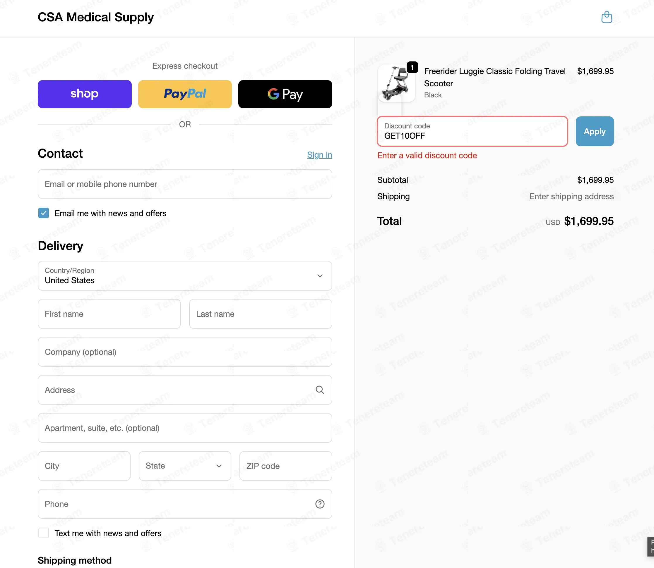Click the quantity badge on the scooter image

coord(412,67)
